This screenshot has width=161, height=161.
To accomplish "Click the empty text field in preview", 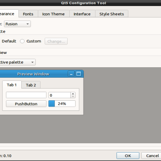I will (x=26, y=95).
